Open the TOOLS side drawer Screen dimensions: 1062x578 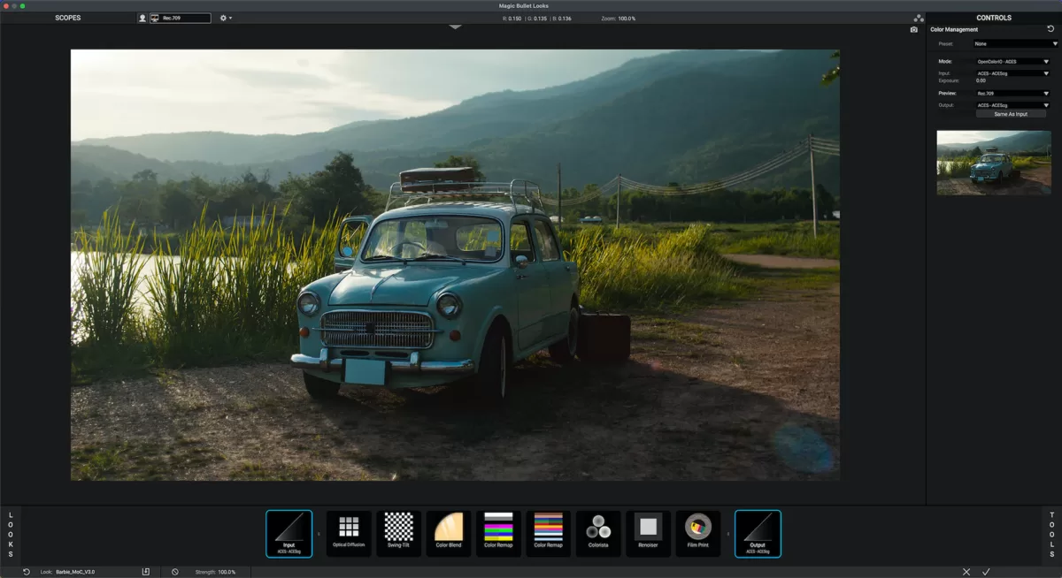click(1051, 534)
